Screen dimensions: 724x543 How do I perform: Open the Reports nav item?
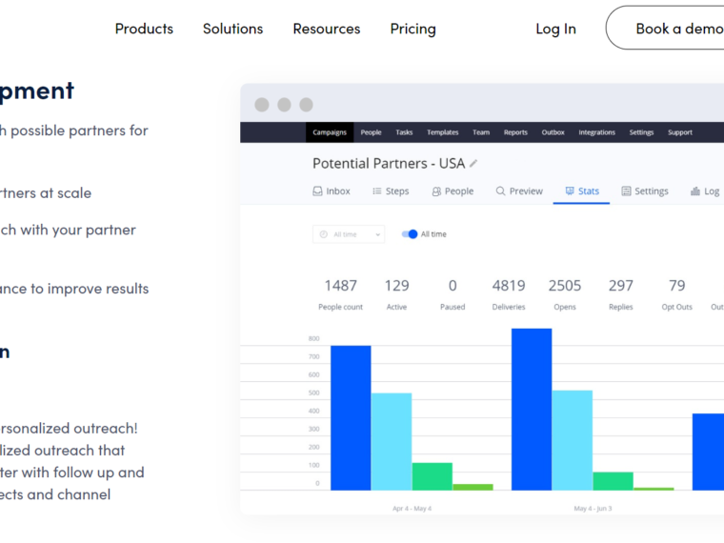click(x=515, y=132)
